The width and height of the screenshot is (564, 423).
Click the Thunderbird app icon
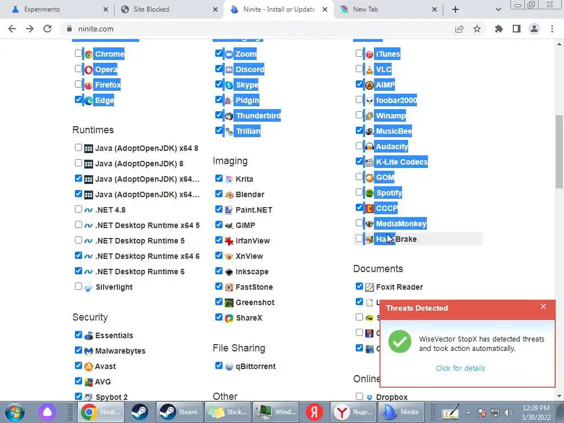pyautogui.click(x=229, y=116)
